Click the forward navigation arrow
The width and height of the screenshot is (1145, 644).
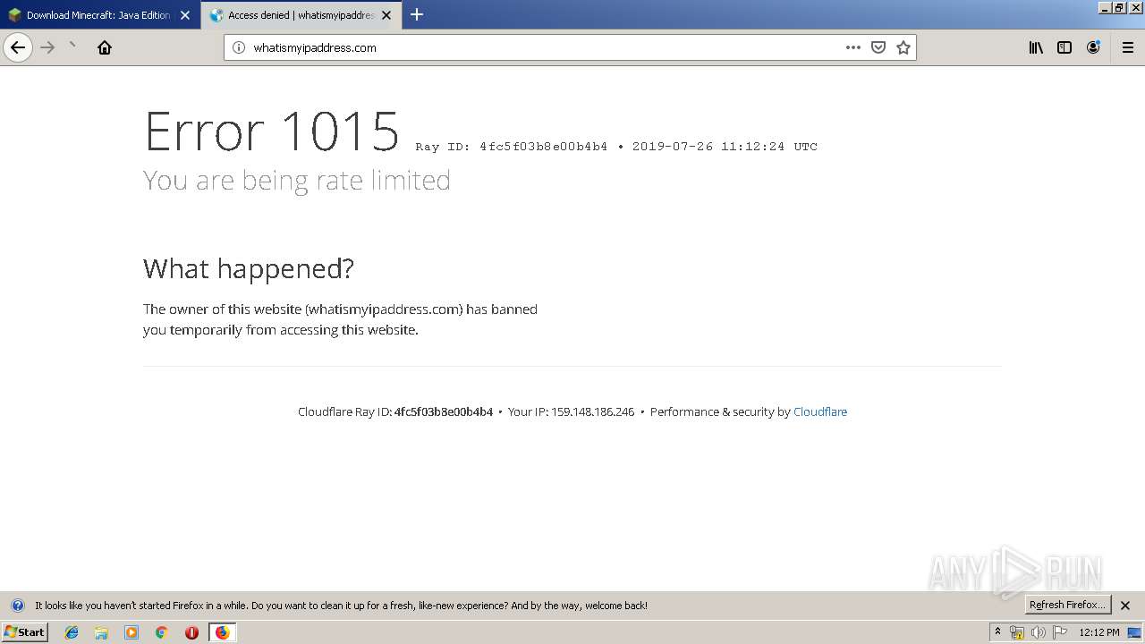47,47
